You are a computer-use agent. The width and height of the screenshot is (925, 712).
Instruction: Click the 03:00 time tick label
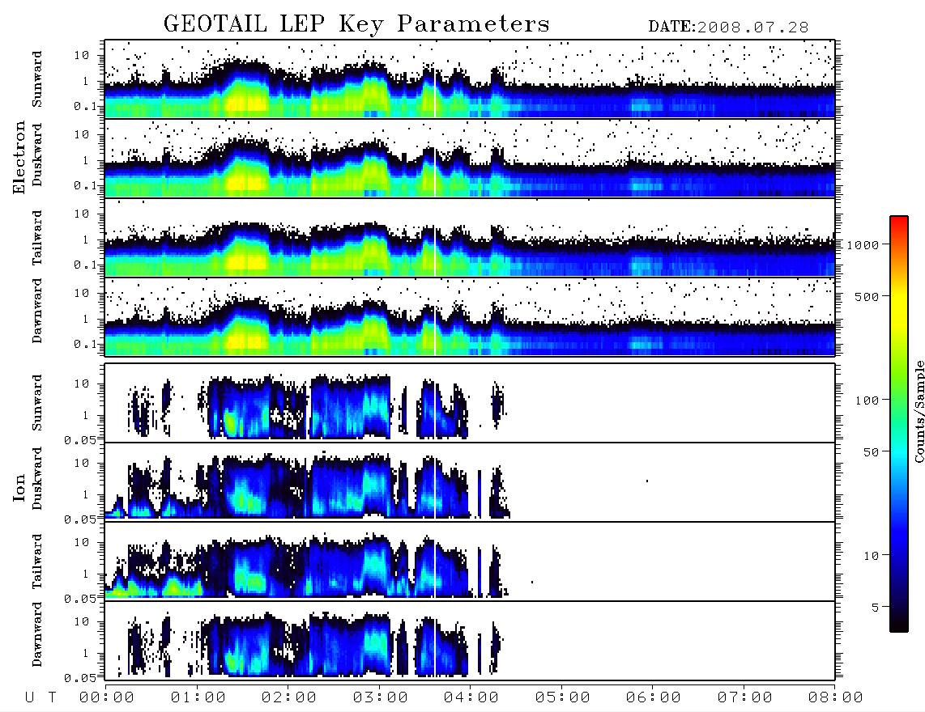tap(380, 697)
